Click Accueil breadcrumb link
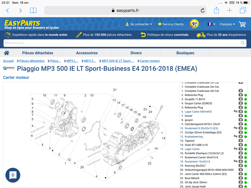 (x=8, y=61)
